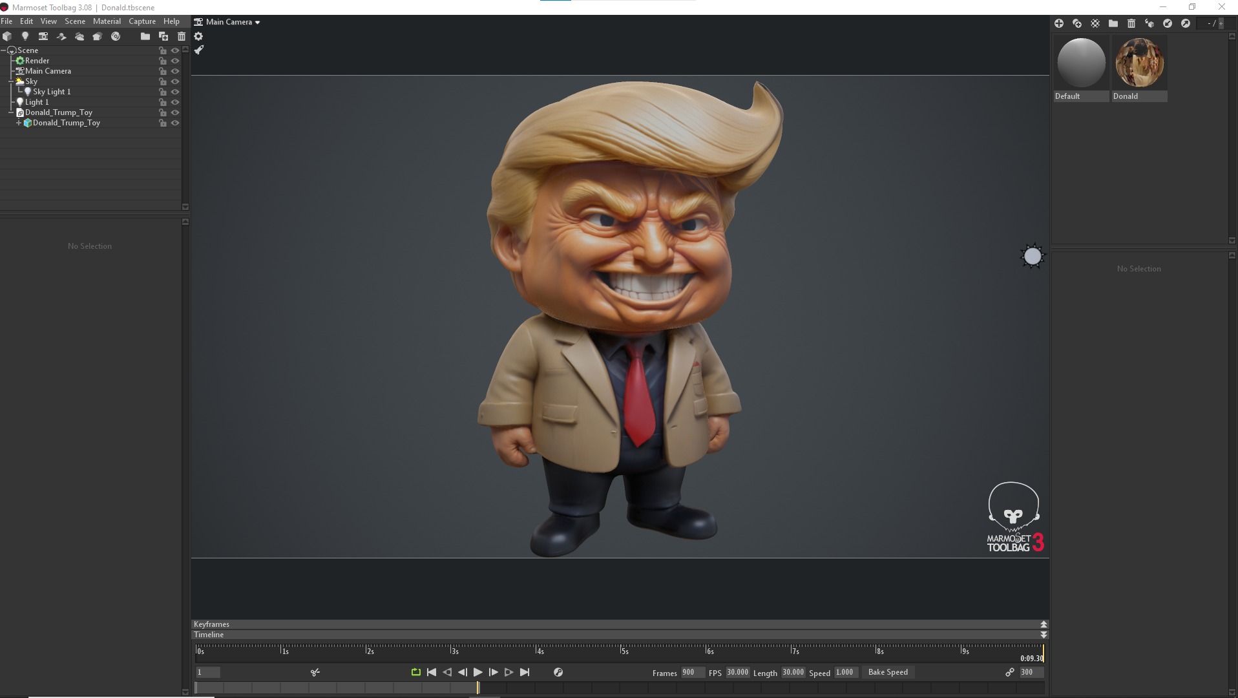Image resolution: width=1238 pixels, height=698 pixels.
Task: Play the animation
Action: [x=478, y=672]
